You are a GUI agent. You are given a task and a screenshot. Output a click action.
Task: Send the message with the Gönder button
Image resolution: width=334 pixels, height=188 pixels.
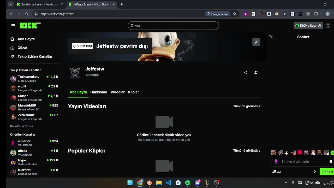click(327, 172)
